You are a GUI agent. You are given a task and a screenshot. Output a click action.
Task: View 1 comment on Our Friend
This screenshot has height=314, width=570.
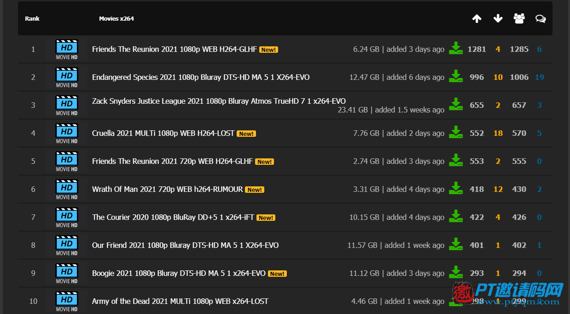(x=539, y=245)
